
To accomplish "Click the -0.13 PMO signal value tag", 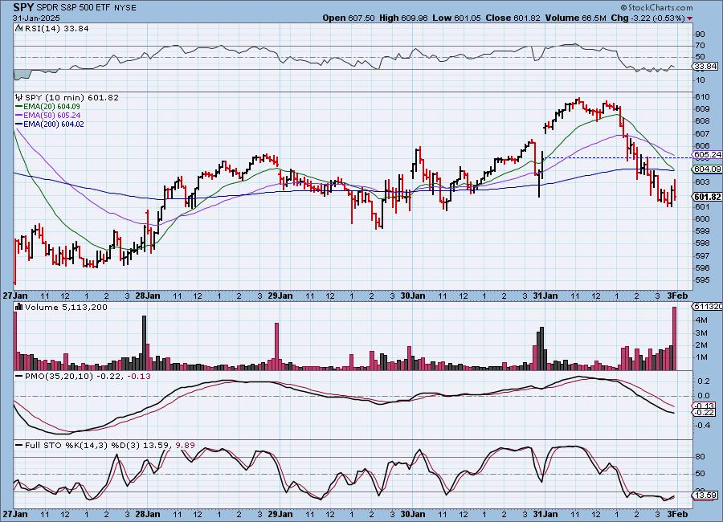I will point(704,406).
